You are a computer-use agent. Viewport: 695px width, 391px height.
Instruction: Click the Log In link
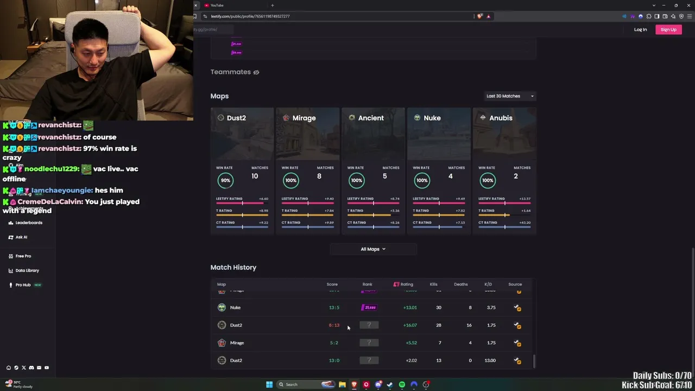click(640, 30)
